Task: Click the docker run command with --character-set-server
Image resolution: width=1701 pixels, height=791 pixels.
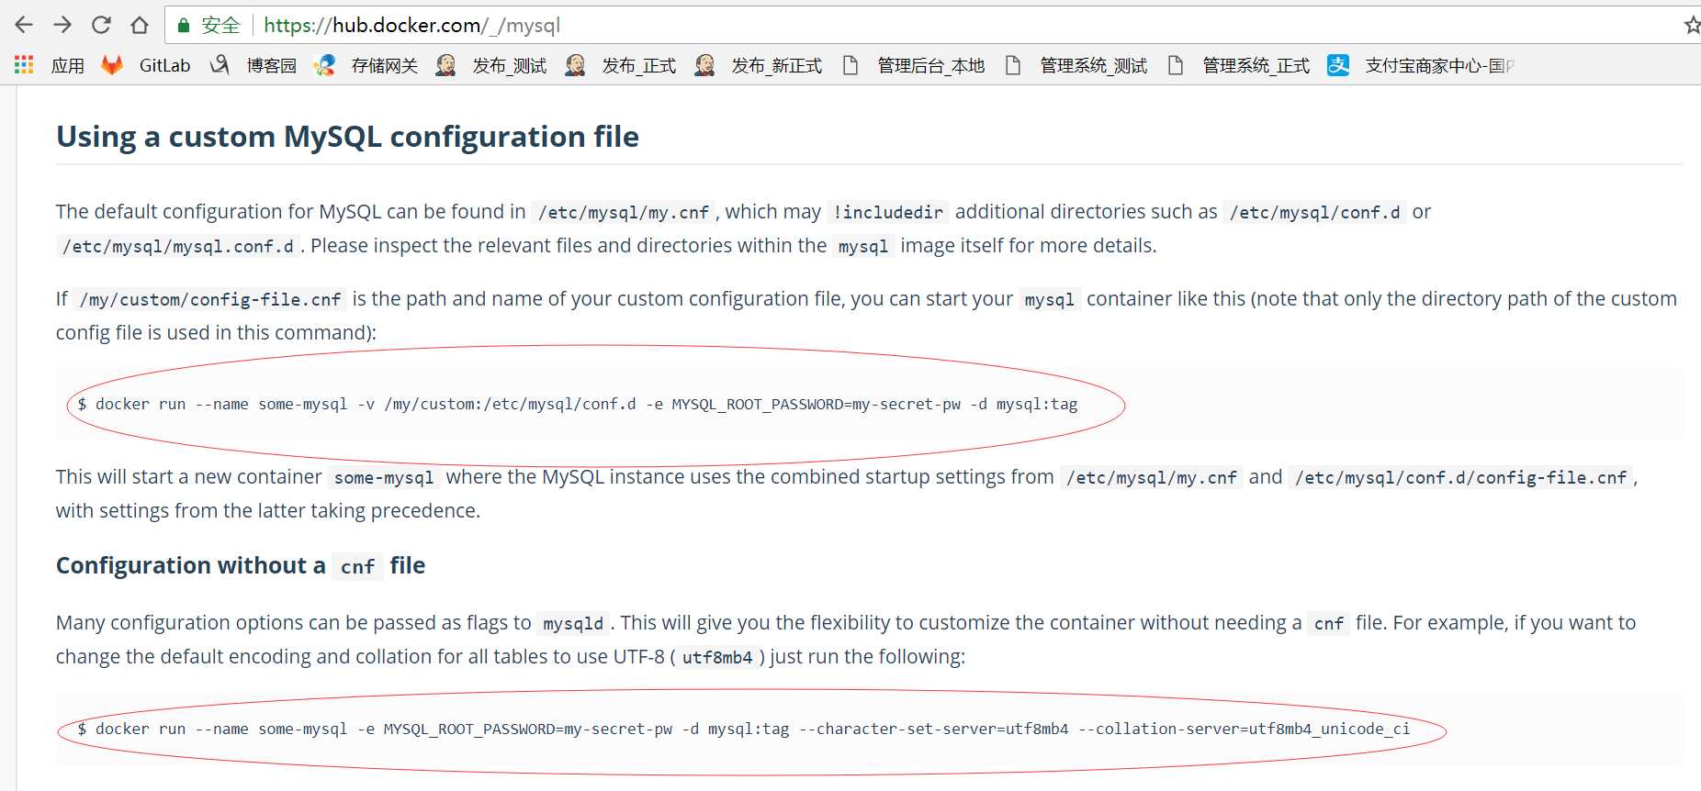Action: coord(744,729)
